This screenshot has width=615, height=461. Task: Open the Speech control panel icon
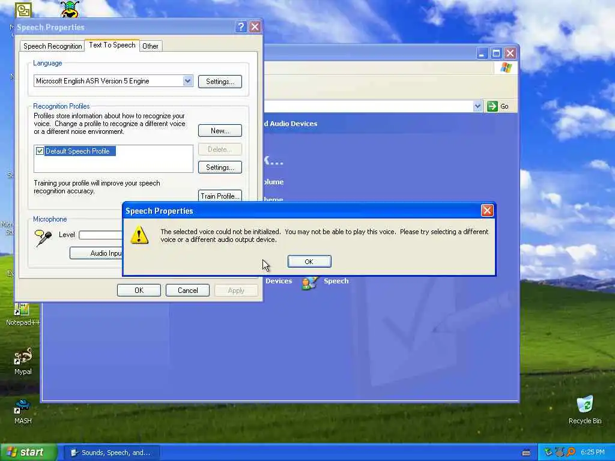click(309, 282)
